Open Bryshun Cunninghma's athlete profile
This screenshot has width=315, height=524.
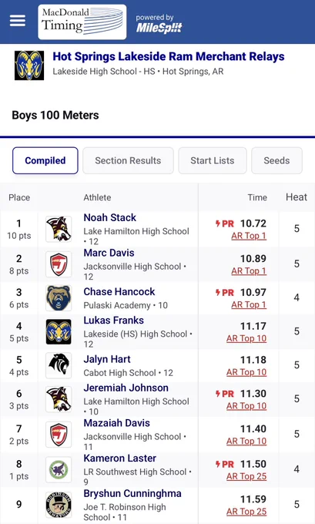click(x=132, y=493)
